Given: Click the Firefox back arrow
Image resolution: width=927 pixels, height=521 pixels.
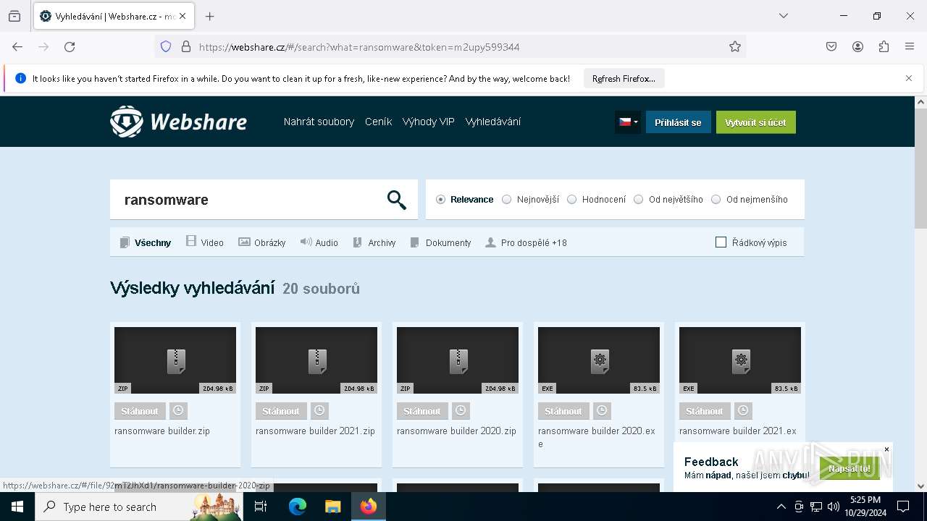Looking at the screenshot, I should click(x=17, y=46).
